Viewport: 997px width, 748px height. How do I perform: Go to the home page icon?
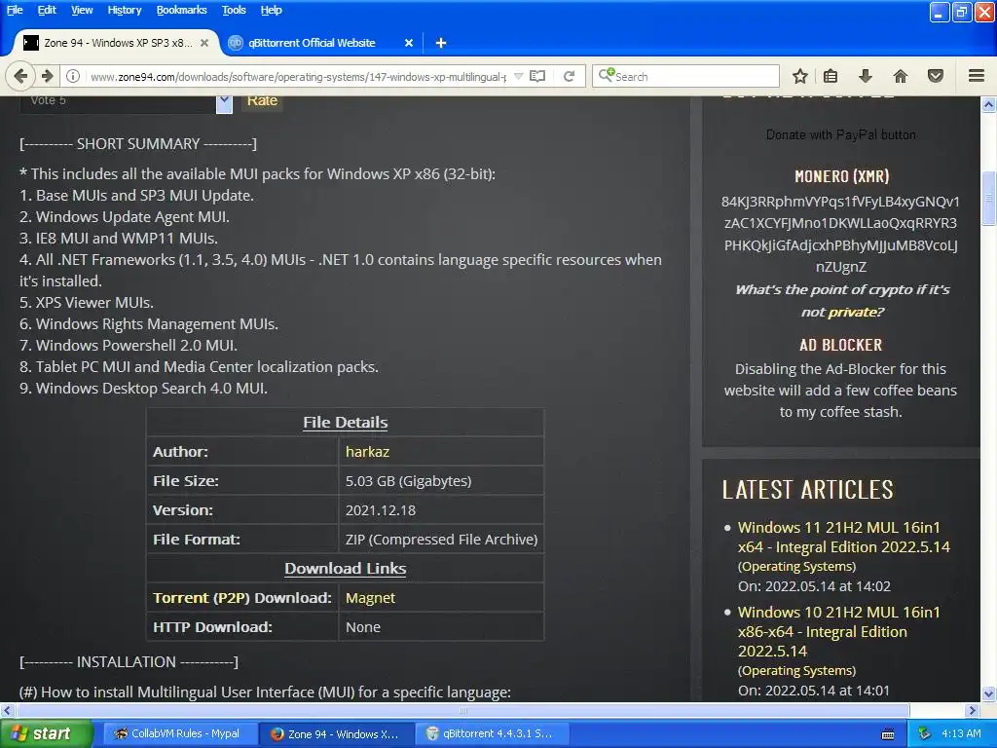tap(901, 76)
